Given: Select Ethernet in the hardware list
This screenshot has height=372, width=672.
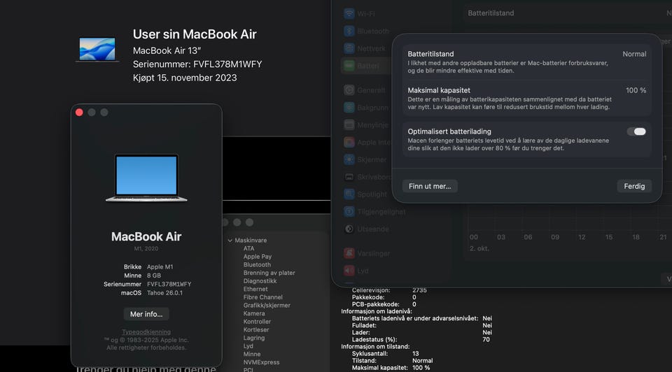Looking at the screenshot, I should pos(255,289).
